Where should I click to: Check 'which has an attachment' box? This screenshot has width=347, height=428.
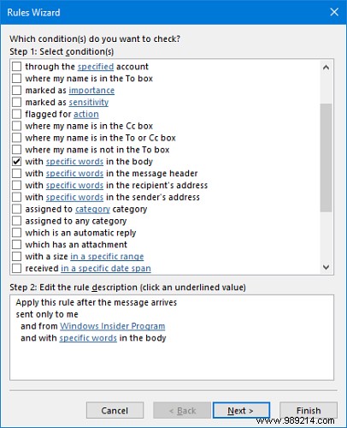(x=16, y=245)
